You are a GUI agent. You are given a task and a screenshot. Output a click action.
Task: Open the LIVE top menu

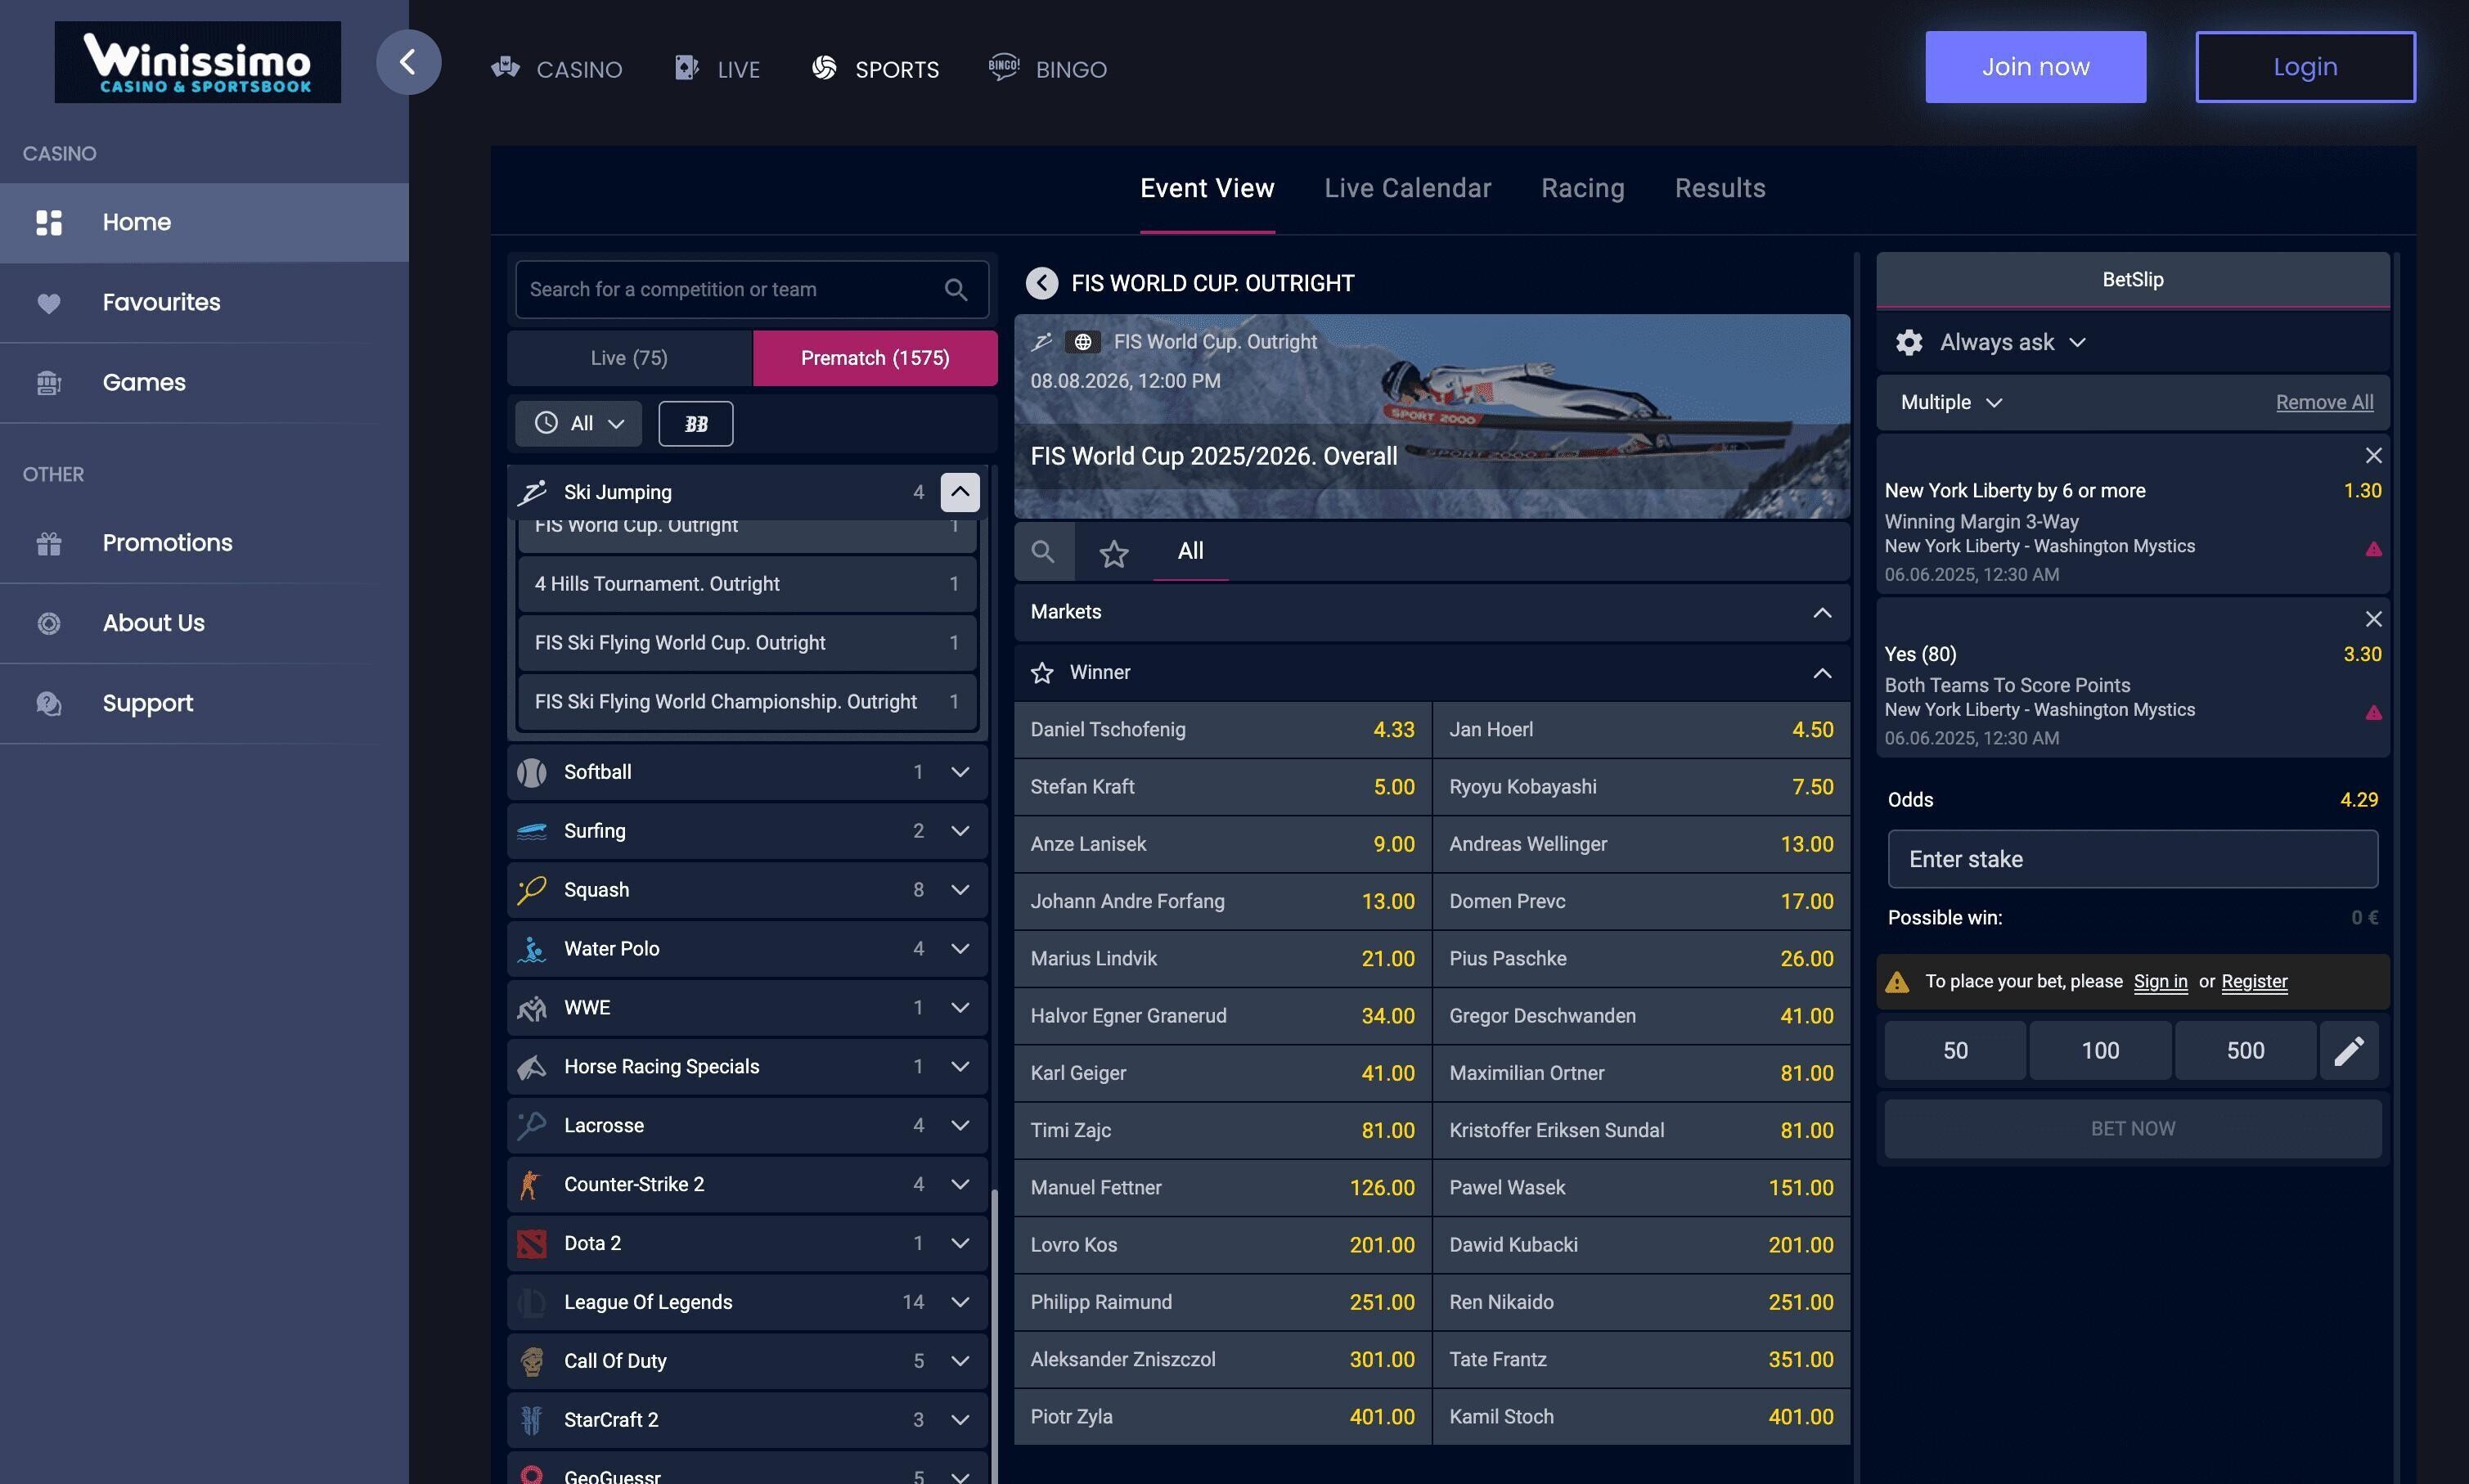717,69
